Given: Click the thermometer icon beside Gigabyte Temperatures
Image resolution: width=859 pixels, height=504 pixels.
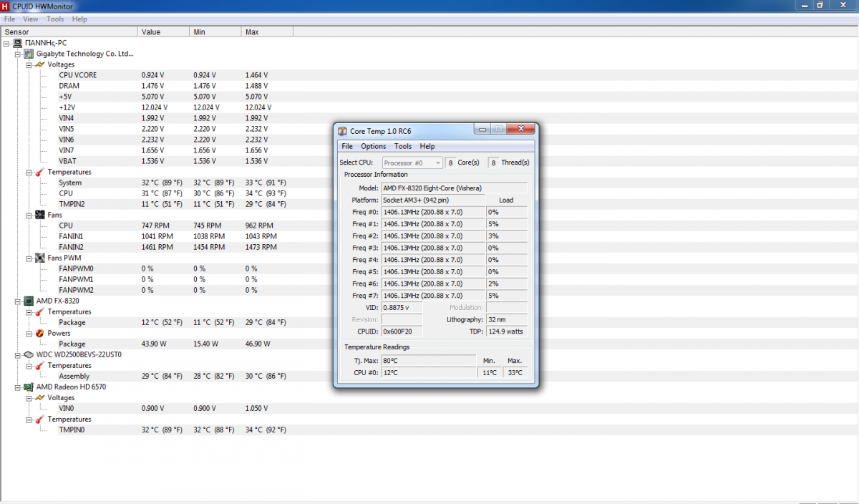Looking at the screenshot, I should pos(40,172).
